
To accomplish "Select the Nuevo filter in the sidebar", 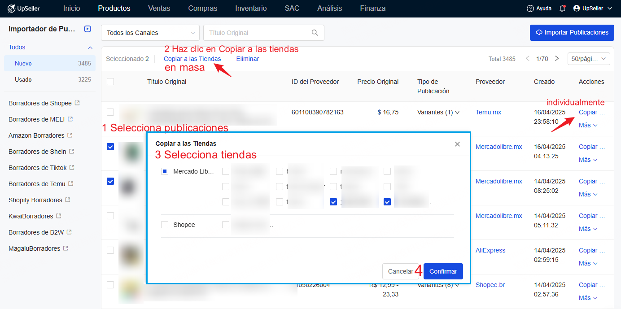I will (50, 63).
